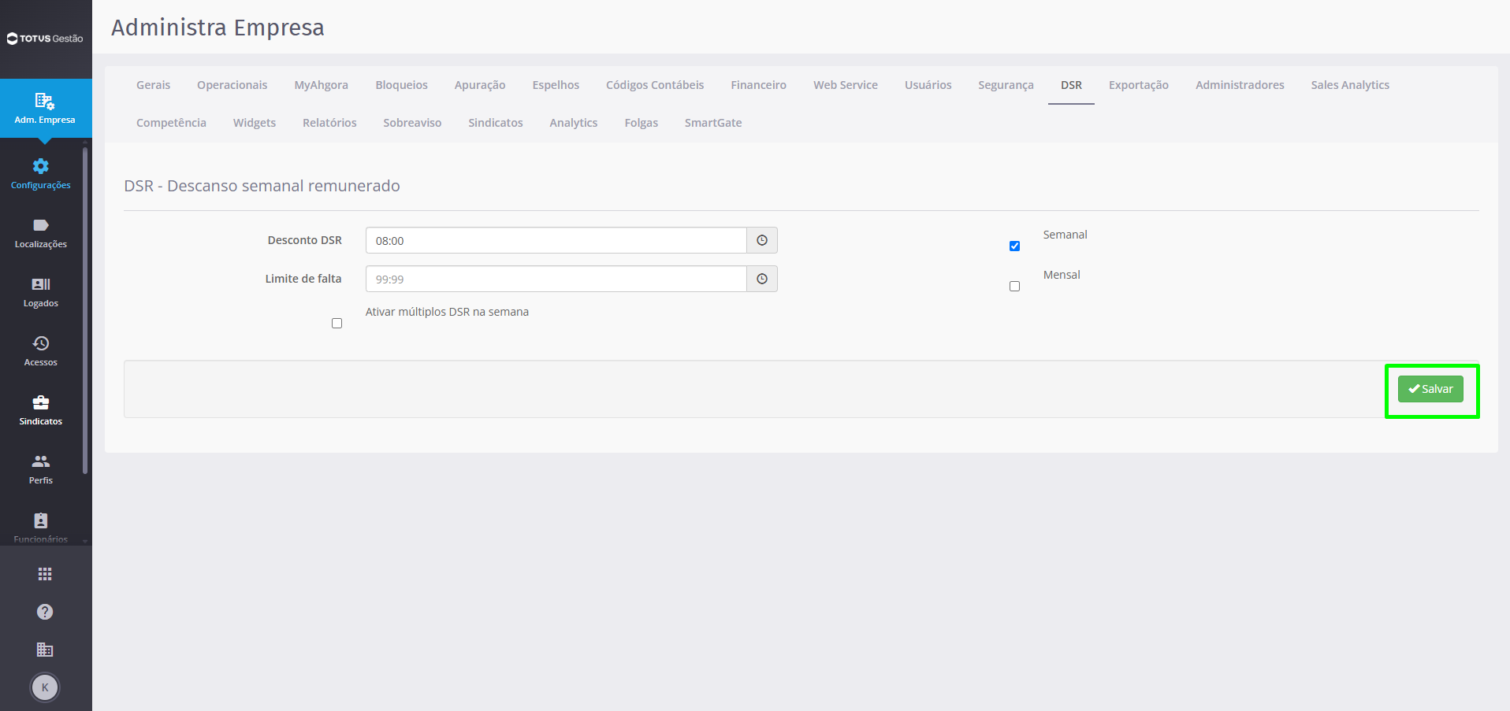This screenshot has height=711, width=1510.
Task: Switch to Financeiro tab
Action: pos(758,85)
